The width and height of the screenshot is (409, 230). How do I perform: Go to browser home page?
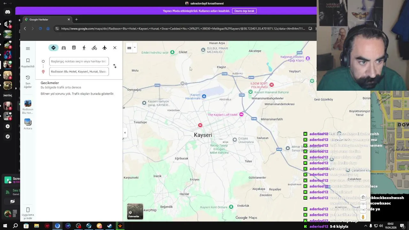tap(48, 28)
